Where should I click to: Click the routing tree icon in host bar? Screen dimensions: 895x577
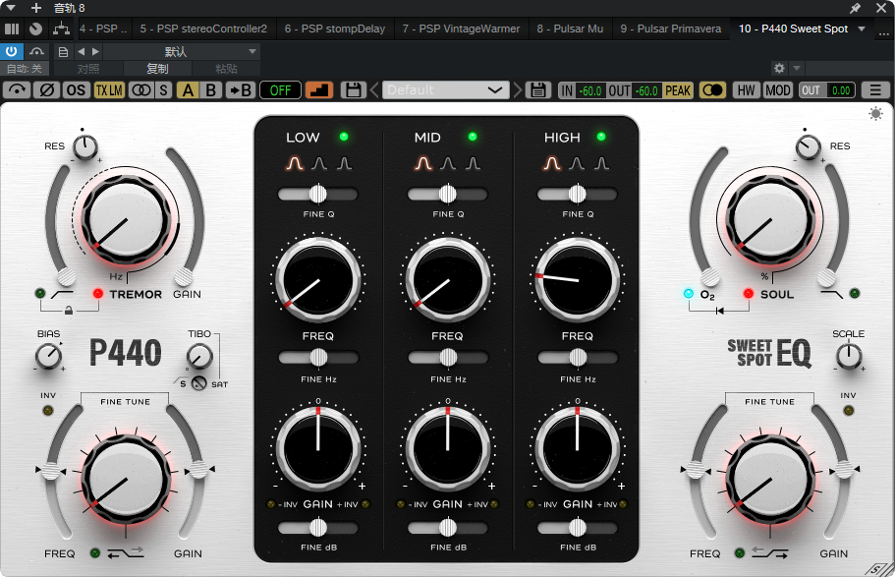pos(61,28)
